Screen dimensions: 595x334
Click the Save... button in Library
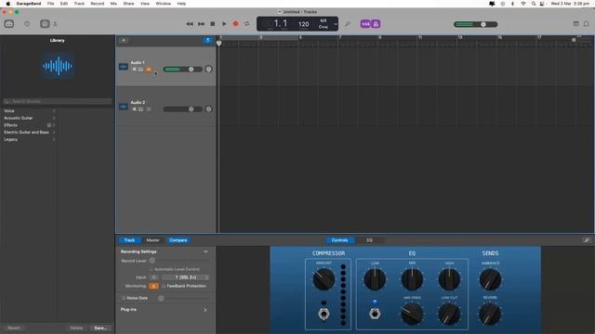[x=100, y=328]
